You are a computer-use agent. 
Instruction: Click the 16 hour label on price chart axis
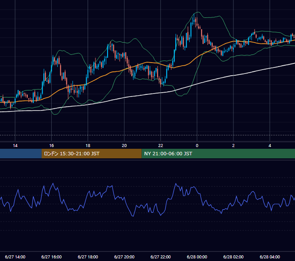tap(51, 146)
